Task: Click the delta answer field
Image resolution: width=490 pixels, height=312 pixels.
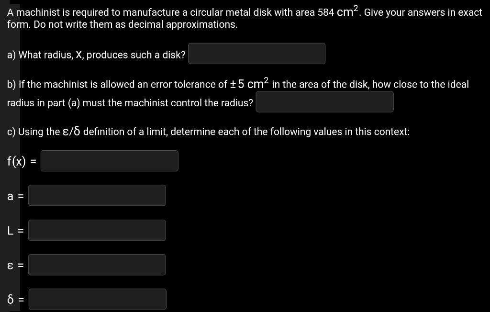Action: click(x=98, y=299)
